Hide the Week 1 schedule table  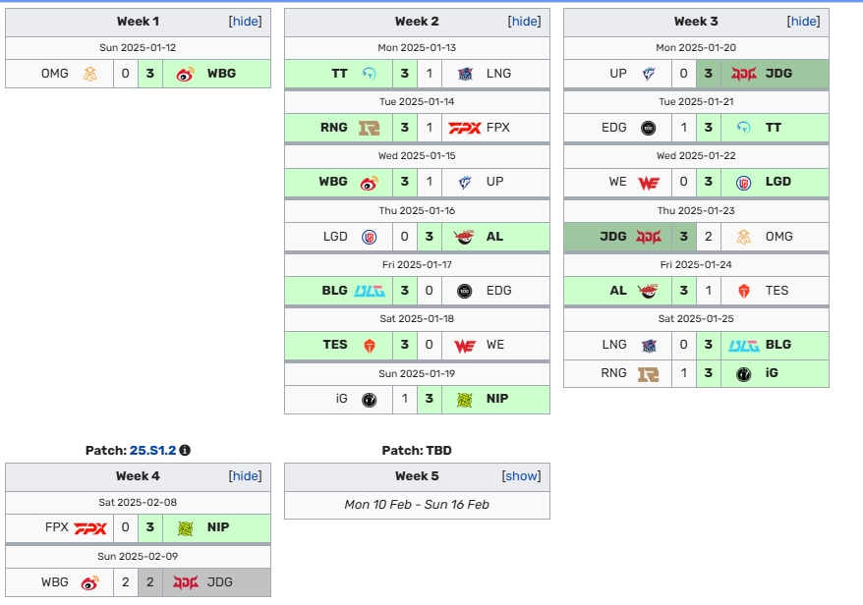(x=246, y=21)
